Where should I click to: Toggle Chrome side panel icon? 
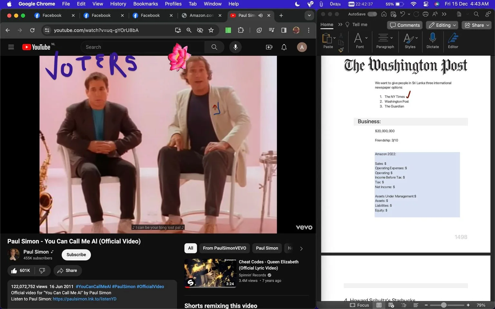pos(284,30)
